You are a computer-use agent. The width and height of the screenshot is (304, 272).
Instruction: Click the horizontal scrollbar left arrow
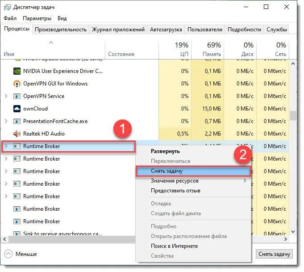[4, 239]
